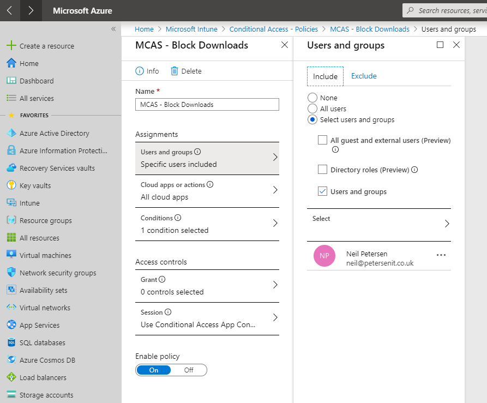Set Enable policy toggle to On
The height and width of the screenshot is (403, 487).
coord(153,370)
